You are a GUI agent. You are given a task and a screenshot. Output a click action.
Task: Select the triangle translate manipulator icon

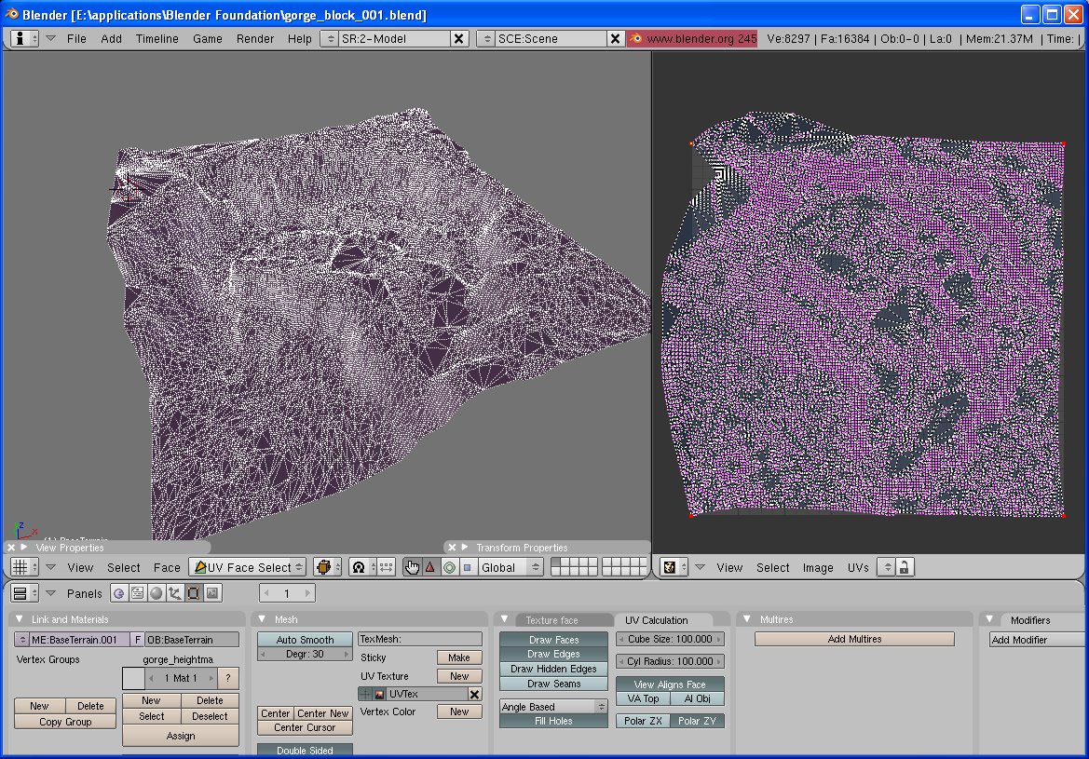pos(430,567)
